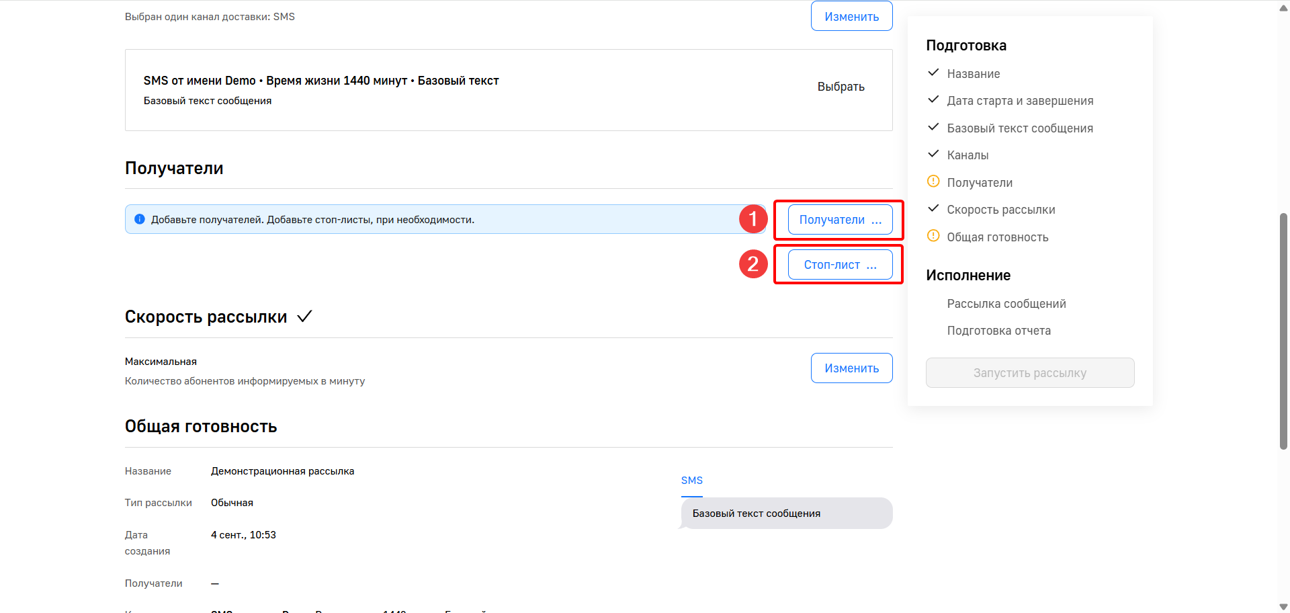Screen dimensions: 1290x613
Task: Open the Стоп-лист dropdown button
Action: [x=840, y=265]
